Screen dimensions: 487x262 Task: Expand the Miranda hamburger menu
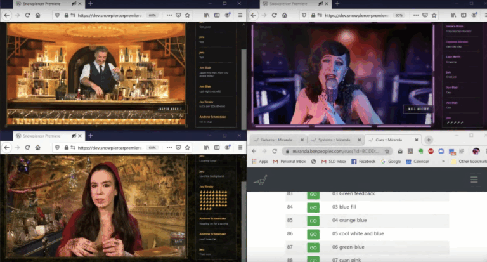(474, 180)
